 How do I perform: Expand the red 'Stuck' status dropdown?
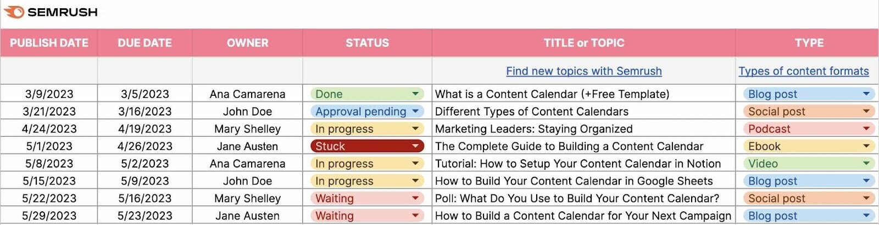(x=415, y=146)
